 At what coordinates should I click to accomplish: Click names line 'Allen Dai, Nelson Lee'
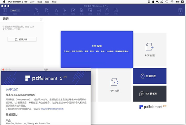tap(28, 123)
